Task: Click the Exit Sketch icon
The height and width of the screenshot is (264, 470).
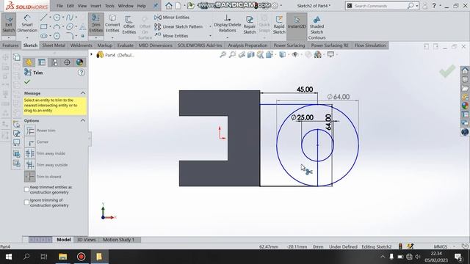Action: (9, 24)
